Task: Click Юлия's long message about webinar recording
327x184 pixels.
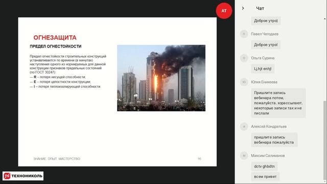Action: [278, 103]
